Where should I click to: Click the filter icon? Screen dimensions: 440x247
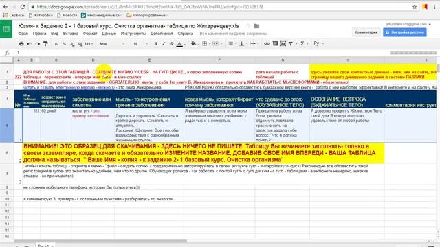(x=291, y=44)
